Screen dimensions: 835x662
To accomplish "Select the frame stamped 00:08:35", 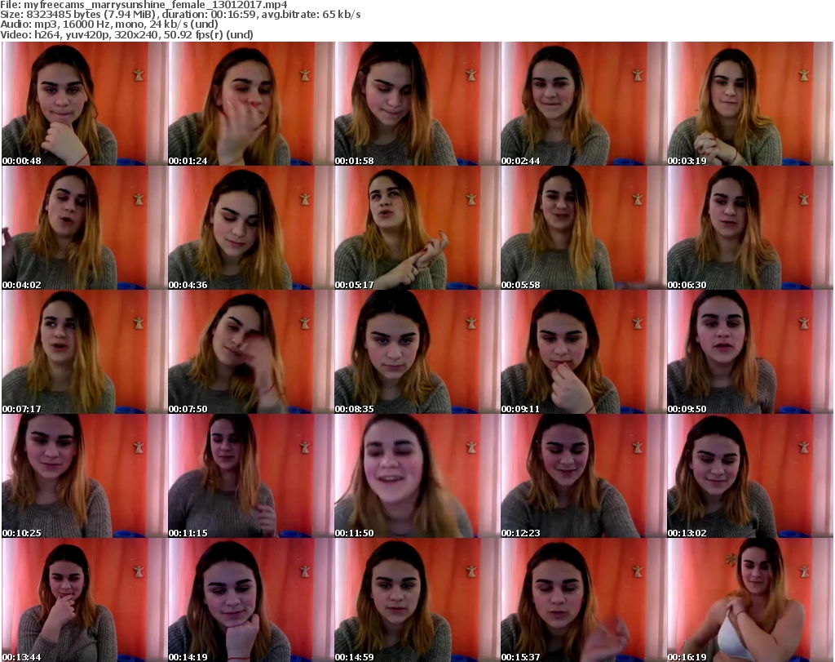I will pyautogui.click(x=417, y=353).
